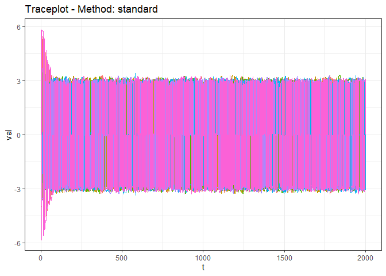386x276 pixels.
Task: Select the x-axis label "t"
Action: [x=203, y=267]
